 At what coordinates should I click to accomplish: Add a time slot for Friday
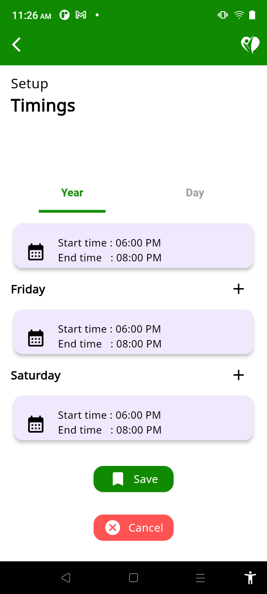238,289
